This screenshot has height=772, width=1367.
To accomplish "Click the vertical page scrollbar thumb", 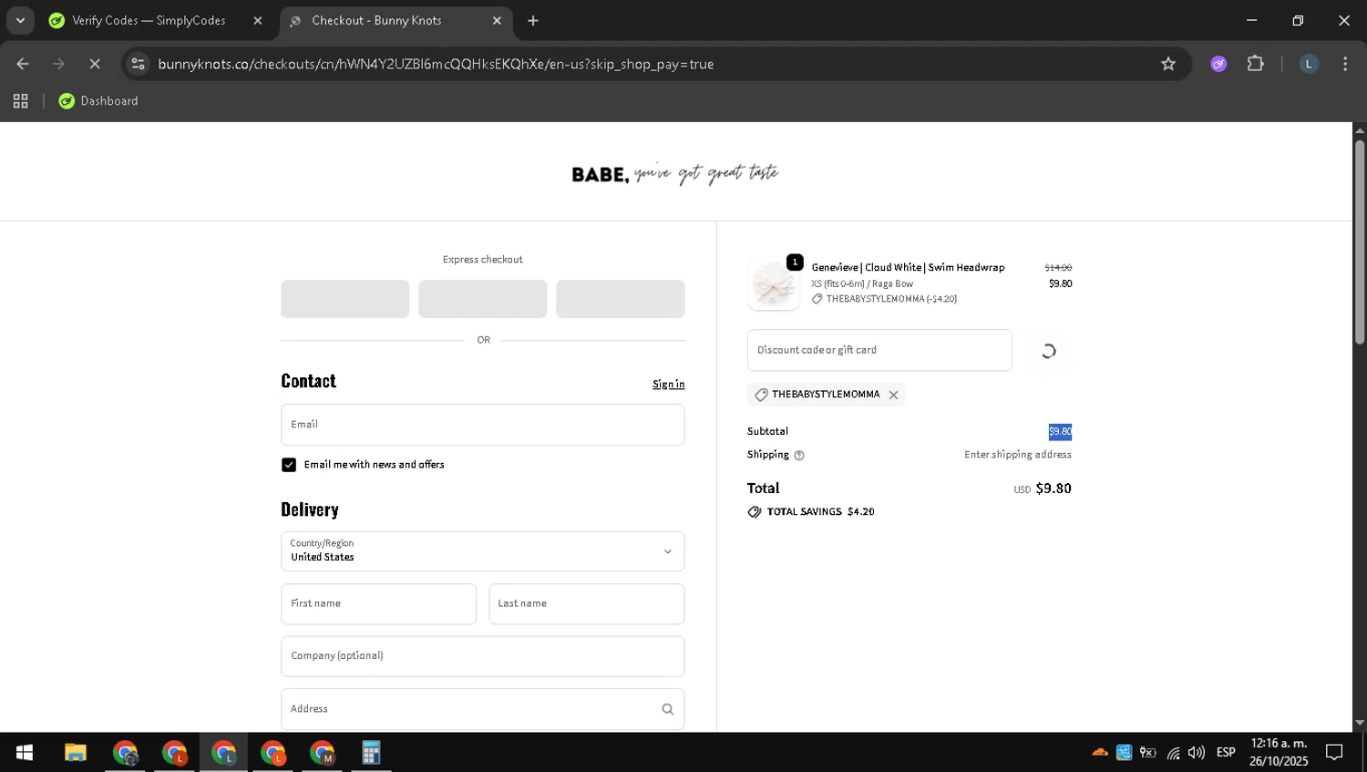I will [x=1360, y=242].
